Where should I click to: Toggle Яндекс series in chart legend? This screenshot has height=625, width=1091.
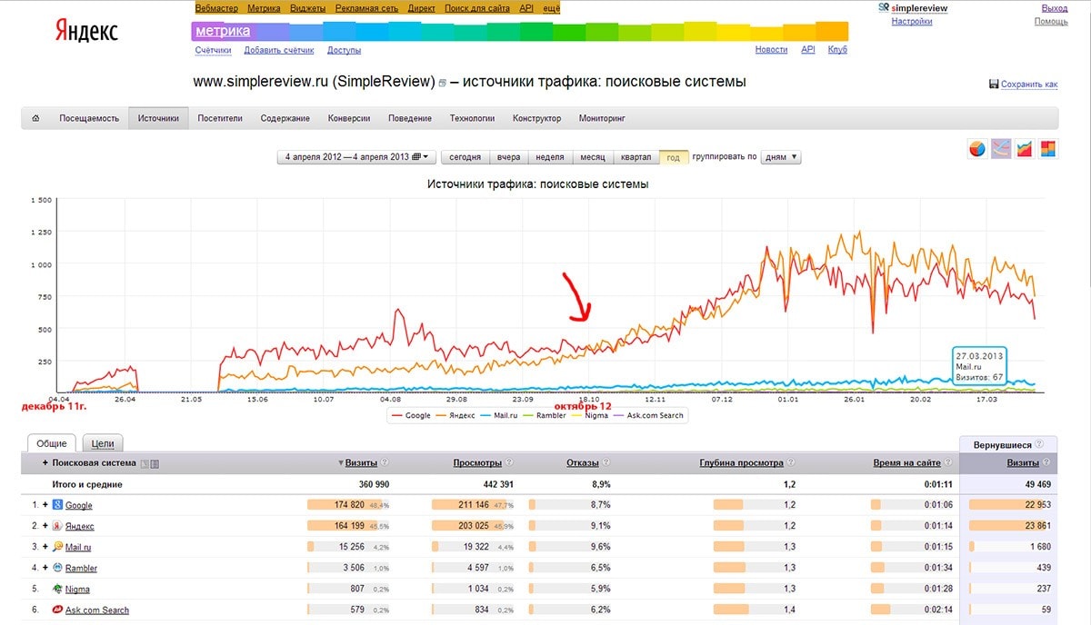coord(456,415)
